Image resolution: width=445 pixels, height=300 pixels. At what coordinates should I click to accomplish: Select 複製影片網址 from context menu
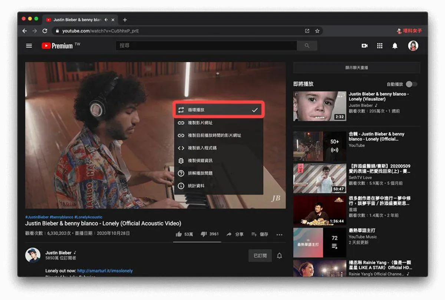coord(218,123)
